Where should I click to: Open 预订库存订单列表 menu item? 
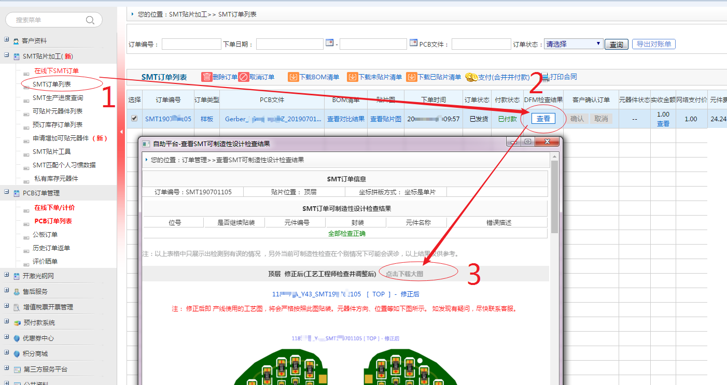pos(58,124)
